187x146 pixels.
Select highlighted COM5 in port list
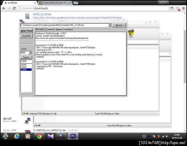26,69
